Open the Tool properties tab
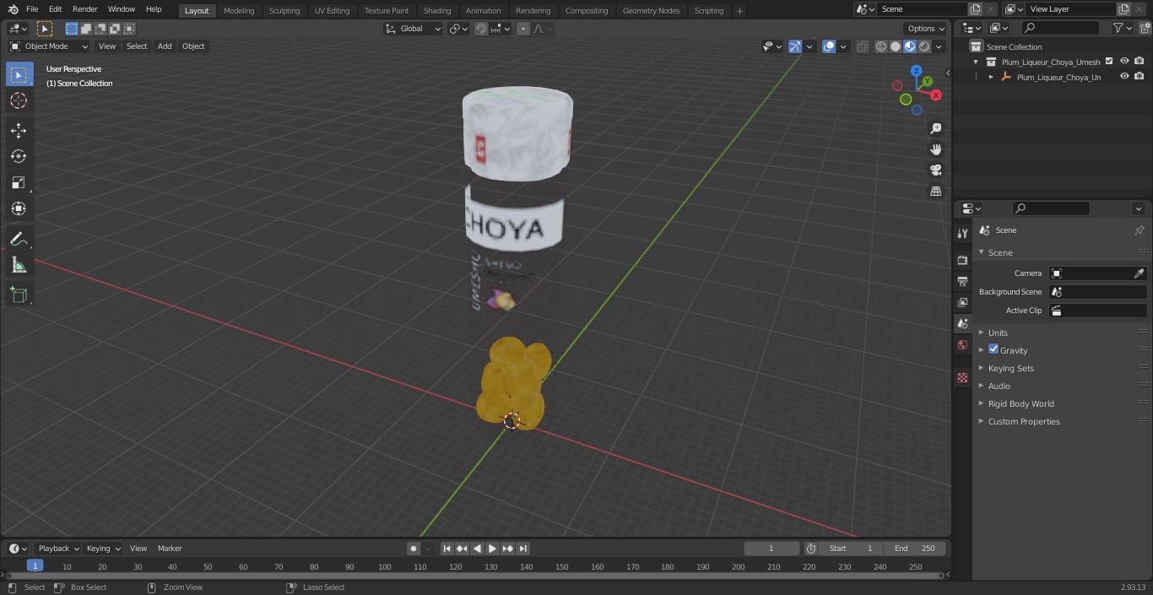The image size is (1153, 595). [x=962, y=233]
